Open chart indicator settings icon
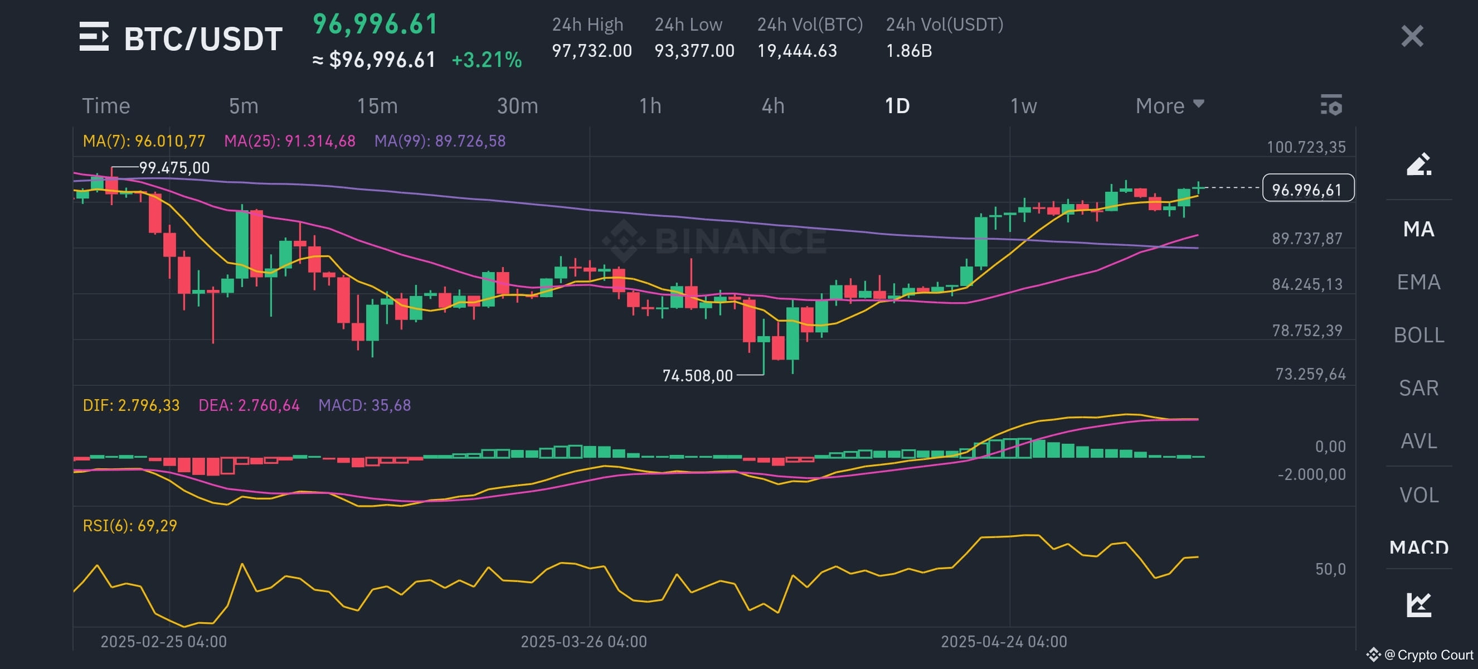This screenshot has width=1478, height=669. pos(1331,105)
